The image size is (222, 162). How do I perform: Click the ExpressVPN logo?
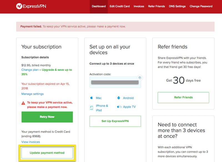(x=31, y=6)
